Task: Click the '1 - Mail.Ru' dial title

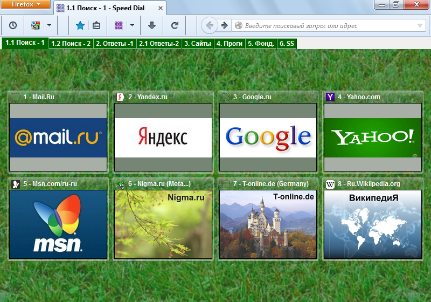Action: [x=39, y=97]
